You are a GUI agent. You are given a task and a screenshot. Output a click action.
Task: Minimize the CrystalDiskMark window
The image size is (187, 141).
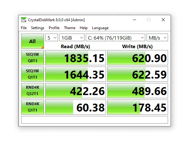[134, 20]
